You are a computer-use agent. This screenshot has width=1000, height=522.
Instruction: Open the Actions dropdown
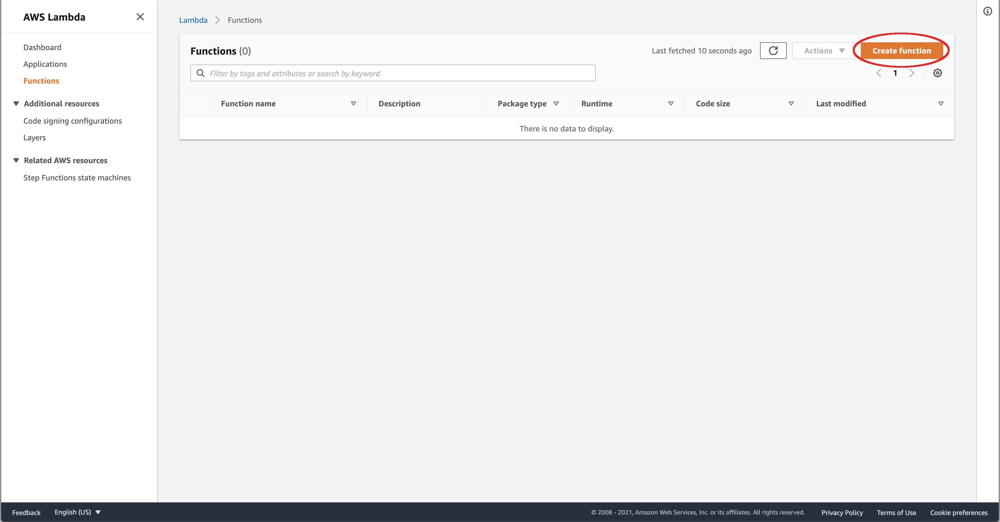(x=824, y=51)
